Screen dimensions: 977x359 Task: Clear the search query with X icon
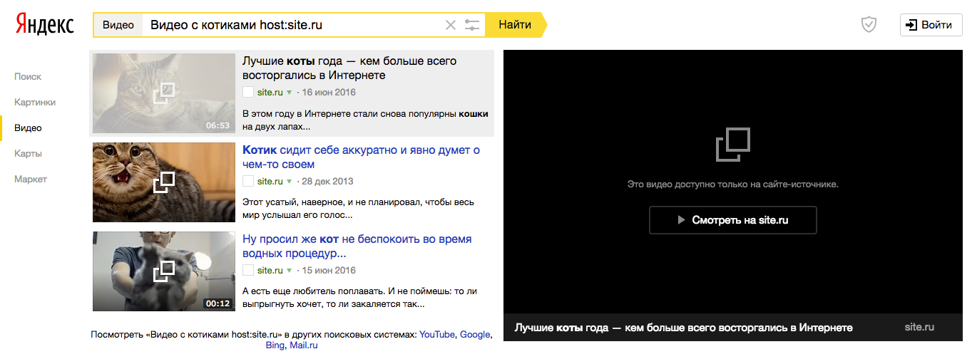click(450, 25)
